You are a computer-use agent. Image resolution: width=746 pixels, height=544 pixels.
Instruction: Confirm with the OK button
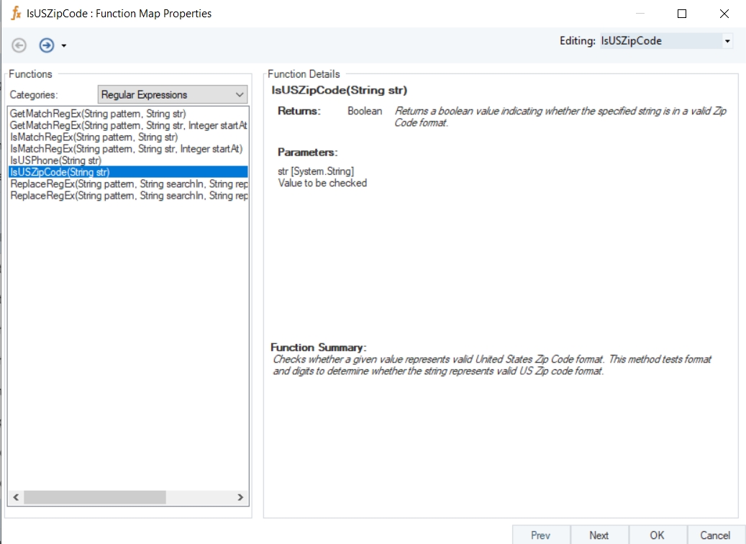tap(657, 535)
